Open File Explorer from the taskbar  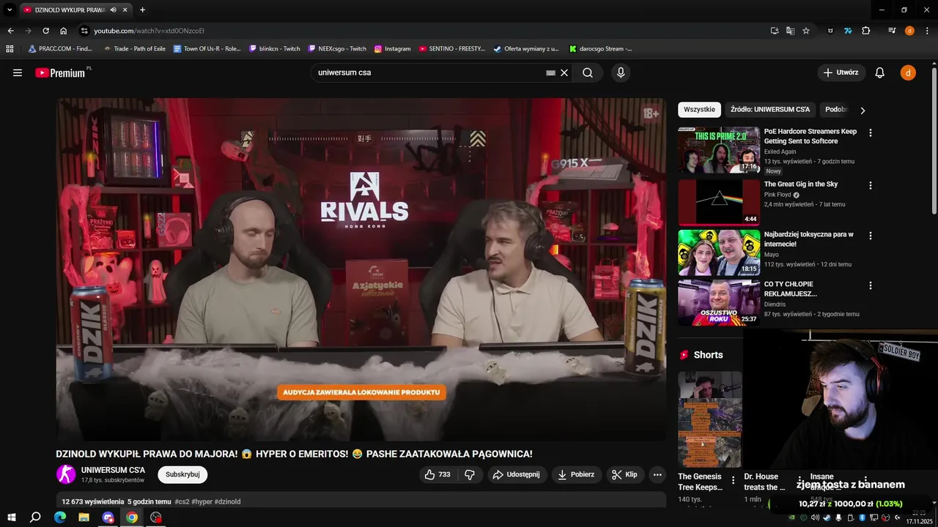[84, 517]
